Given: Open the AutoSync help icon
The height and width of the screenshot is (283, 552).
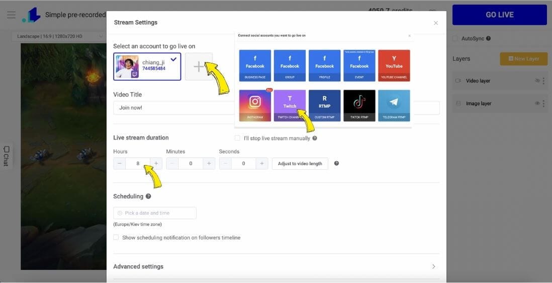Looking at the screenshot, I should click(x=488, y=38).
